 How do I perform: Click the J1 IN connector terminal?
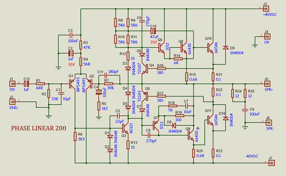click(12, 84)
